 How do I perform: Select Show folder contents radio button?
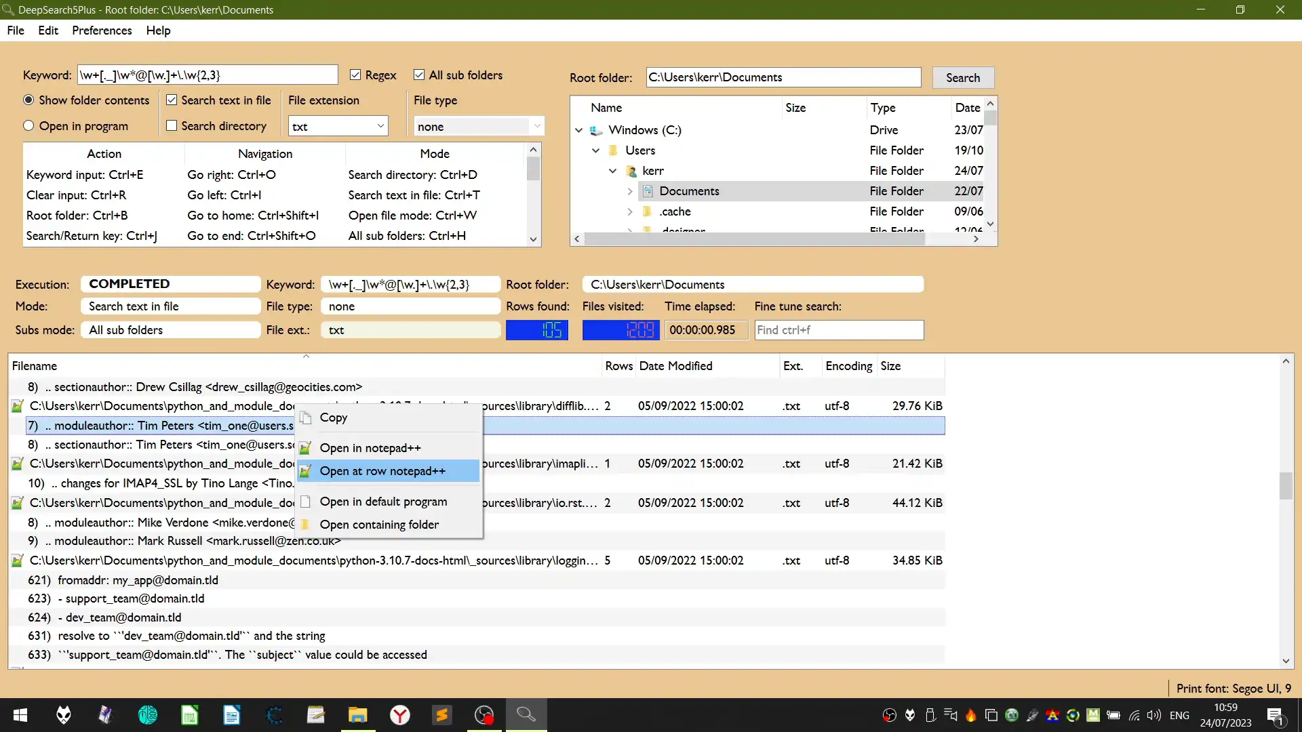click(x=28, y=100)
